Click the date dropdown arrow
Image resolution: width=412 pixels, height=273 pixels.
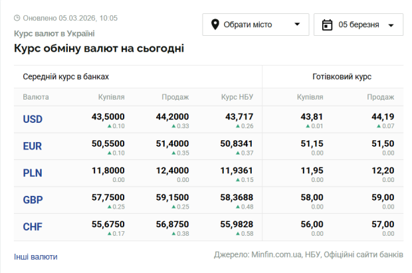390,25
